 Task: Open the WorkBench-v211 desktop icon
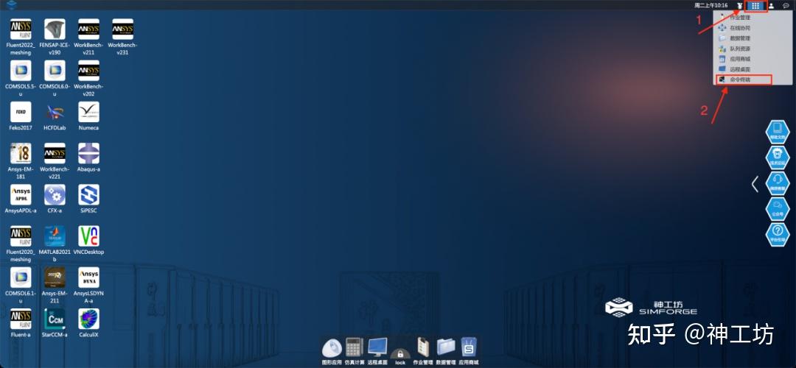(89, 29)
